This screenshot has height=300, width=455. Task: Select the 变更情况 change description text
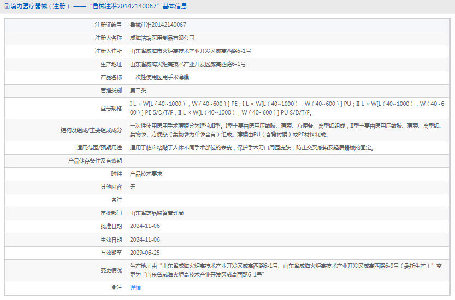[286, 271]
